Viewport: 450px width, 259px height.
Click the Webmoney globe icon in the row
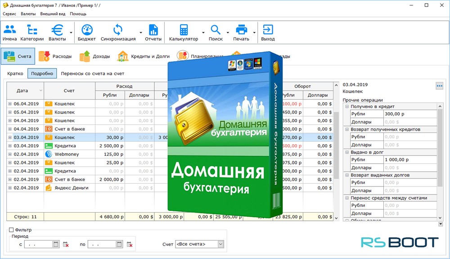tap(49, 154)
